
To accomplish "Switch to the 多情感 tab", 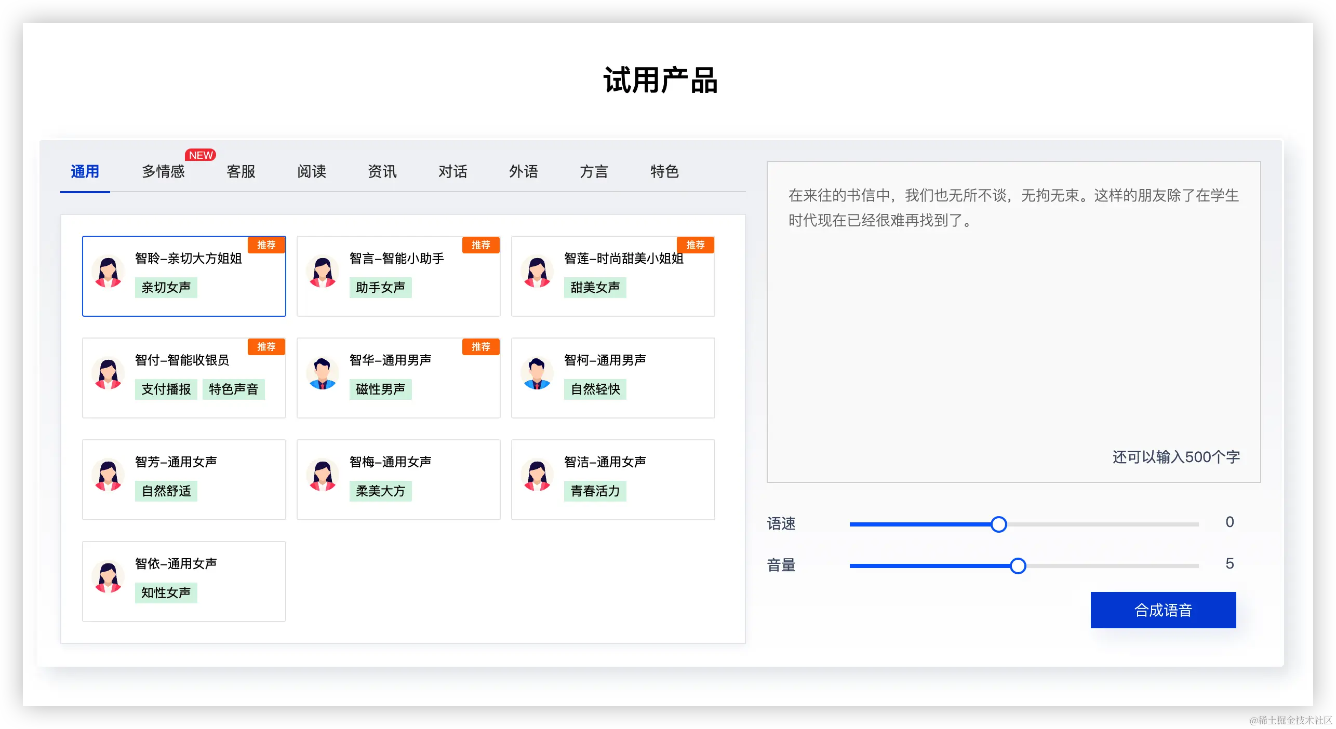I will tap(163, 172).
